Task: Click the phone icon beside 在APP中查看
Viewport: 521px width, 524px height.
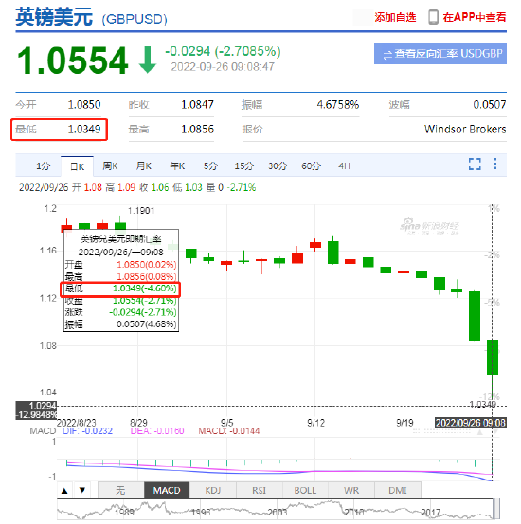Action: pyautogui.click(x=433, y=17)
